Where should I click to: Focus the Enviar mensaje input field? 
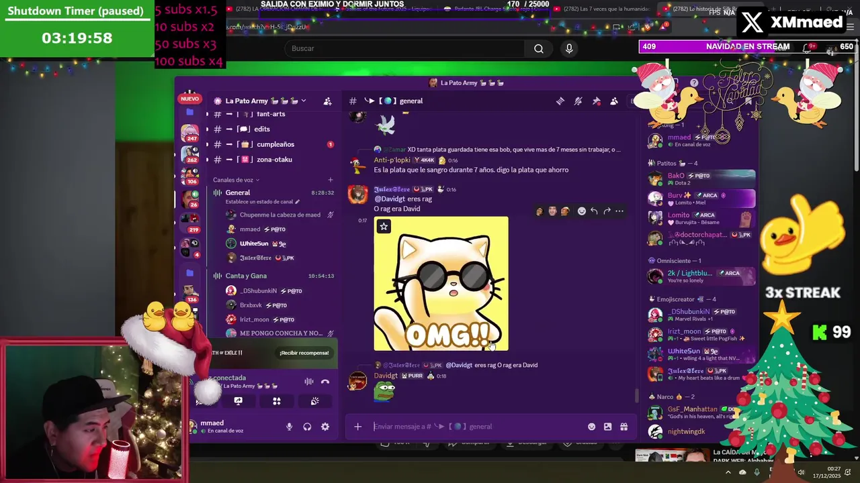tap(477, 427)
